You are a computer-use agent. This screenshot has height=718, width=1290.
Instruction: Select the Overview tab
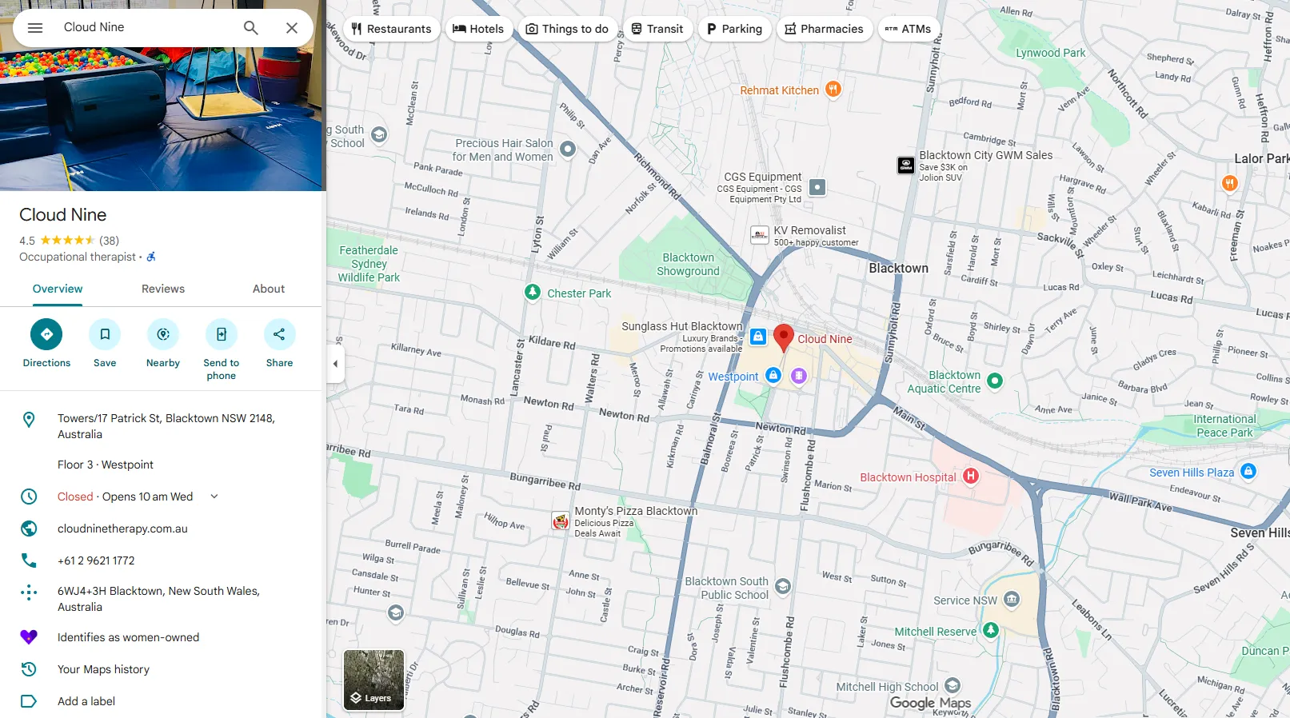(58, 289)
